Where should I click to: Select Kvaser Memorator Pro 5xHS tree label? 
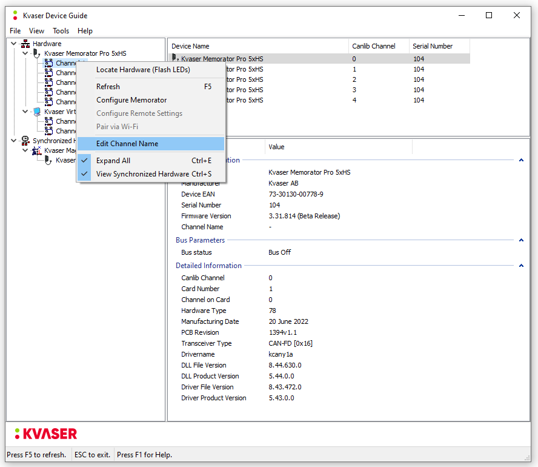pos(85,53)
